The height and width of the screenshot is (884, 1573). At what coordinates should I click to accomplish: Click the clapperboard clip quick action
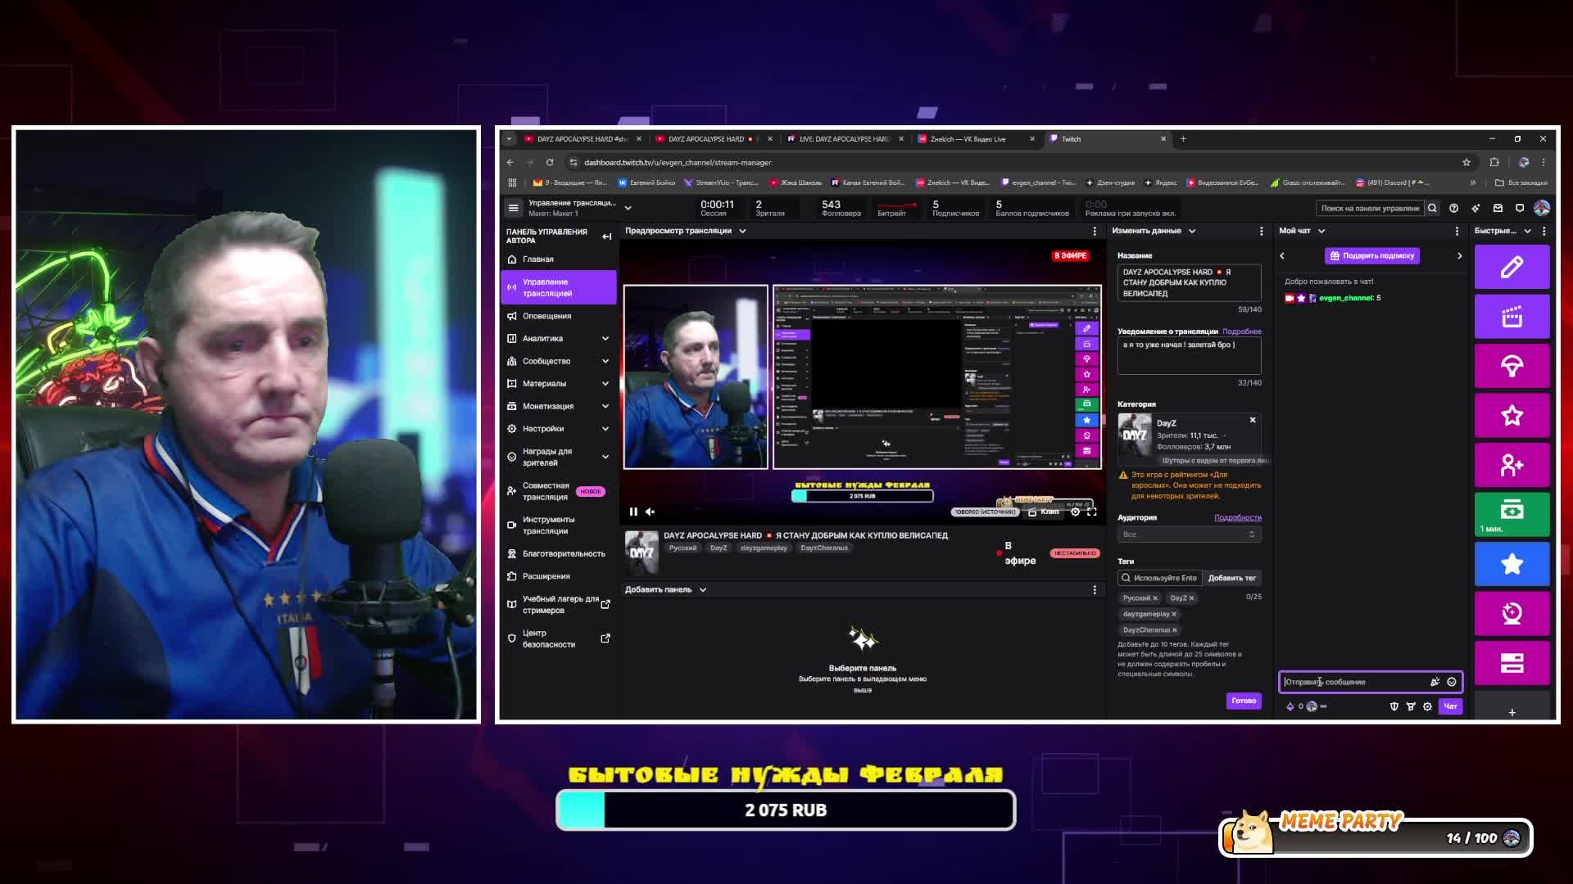coord(1512,317)
